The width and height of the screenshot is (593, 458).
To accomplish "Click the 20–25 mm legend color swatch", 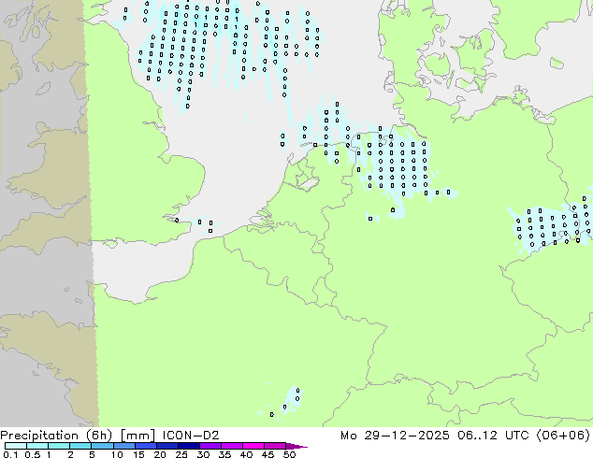I will tap(166, 446).
